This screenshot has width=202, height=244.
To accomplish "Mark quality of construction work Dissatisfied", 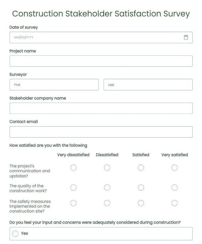I will [107, 188].
